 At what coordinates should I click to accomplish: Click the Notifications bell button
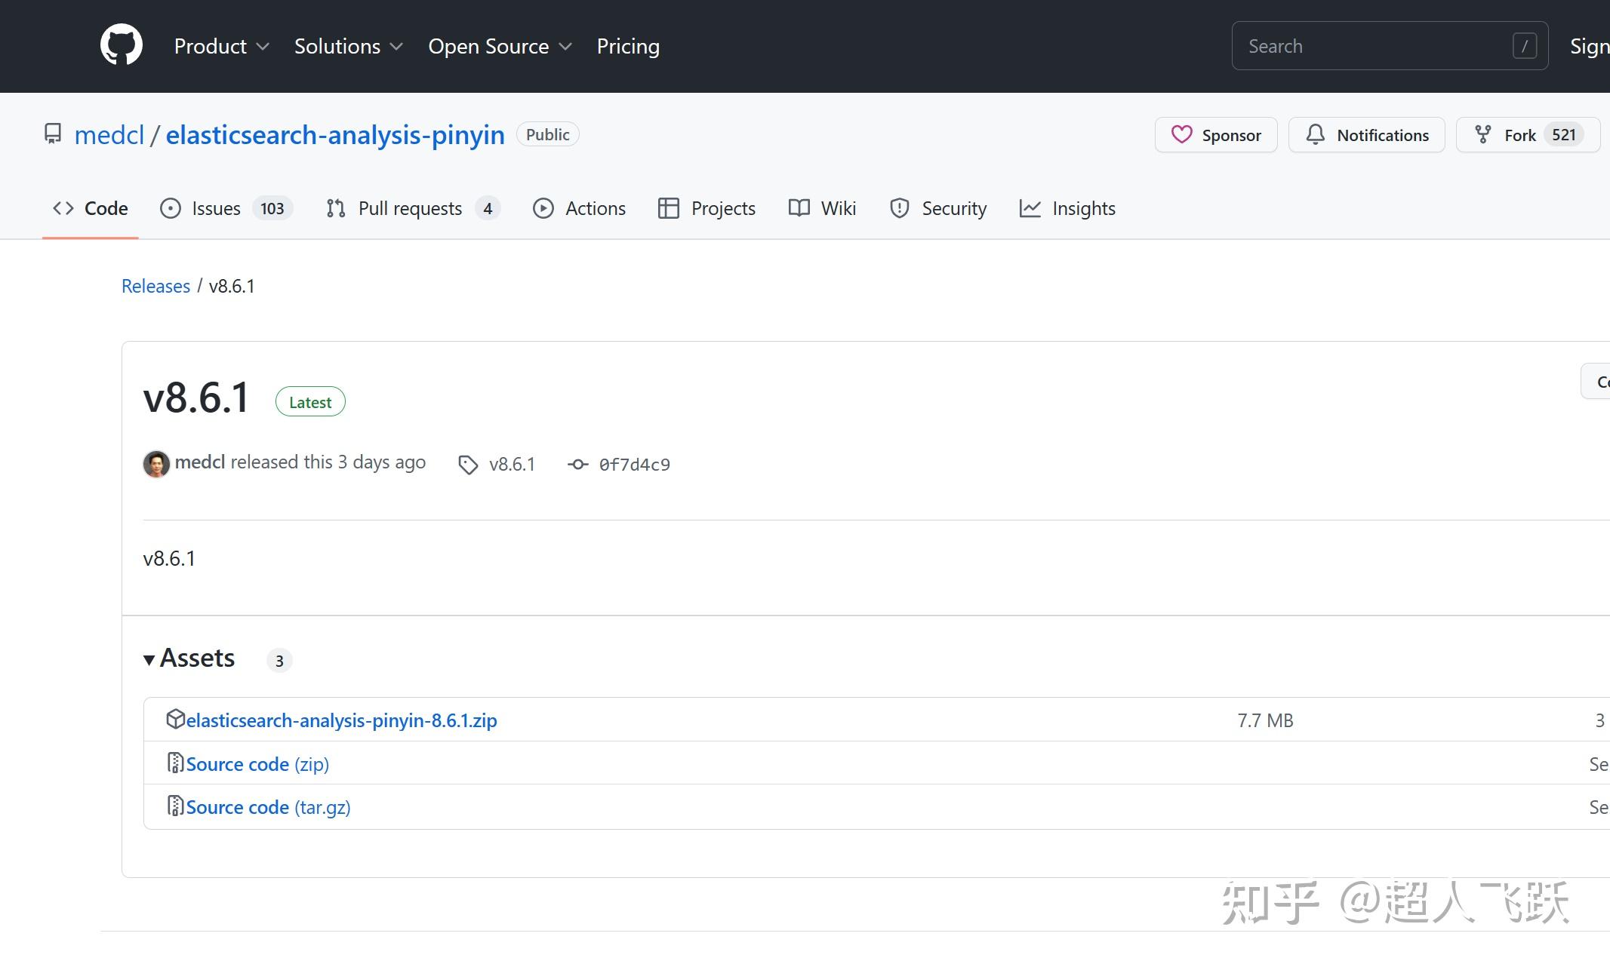1366,135
